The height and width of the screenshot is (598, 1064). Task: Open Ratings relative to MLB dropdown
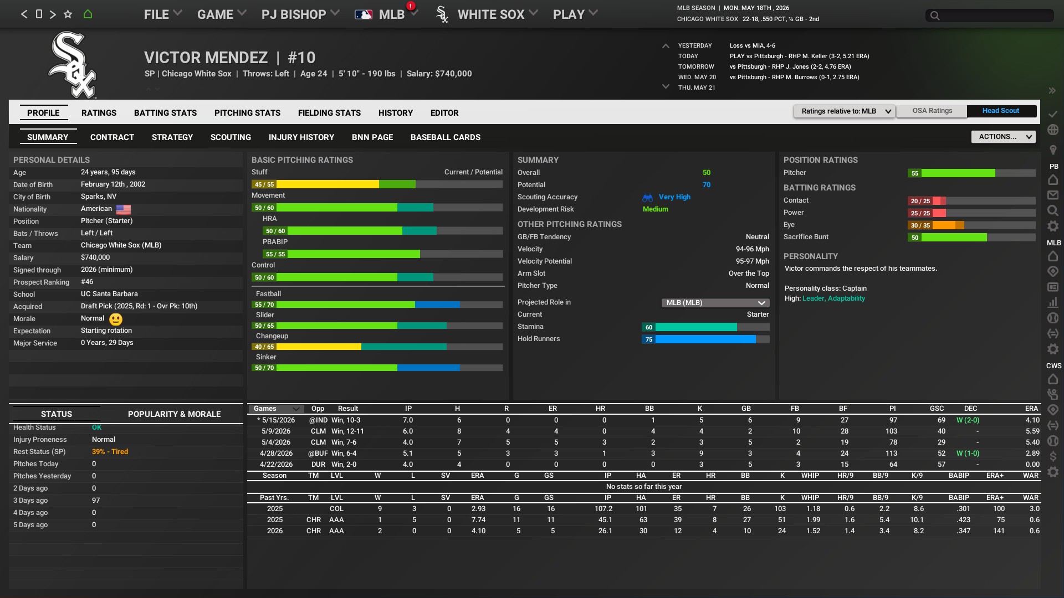[845, 111]
